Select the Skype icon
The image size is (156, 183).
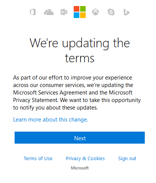111,12
